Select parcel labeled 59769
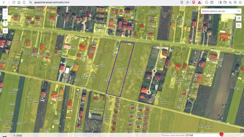This screenshot has width=244, height=137. [208, 74]
